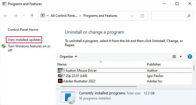
Task: Open the recent locations dropdown arrow
Action: click(24, 16)
